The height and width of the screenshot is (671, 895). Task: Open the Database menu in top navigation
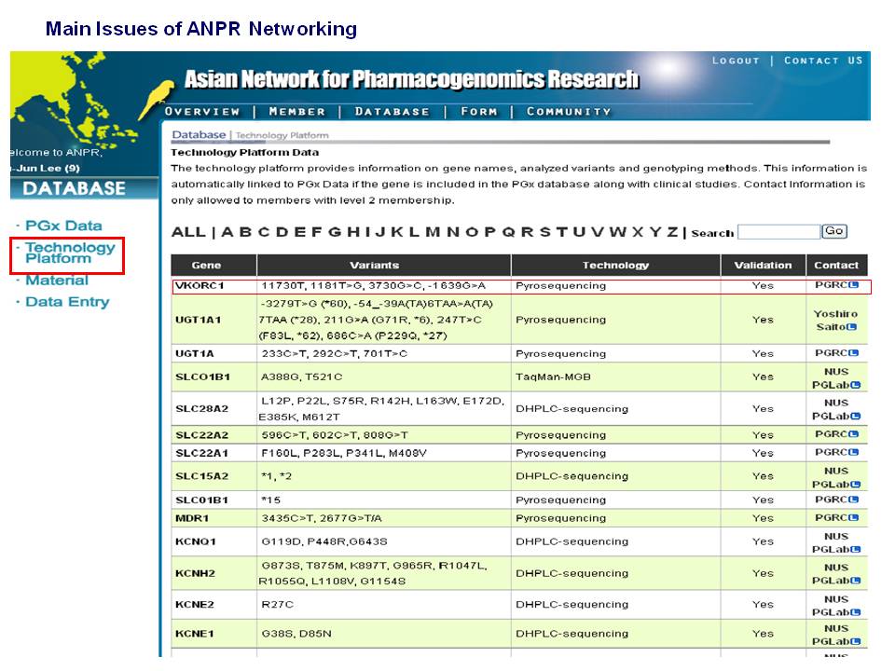pyautogui.click(x=392, y=111)
